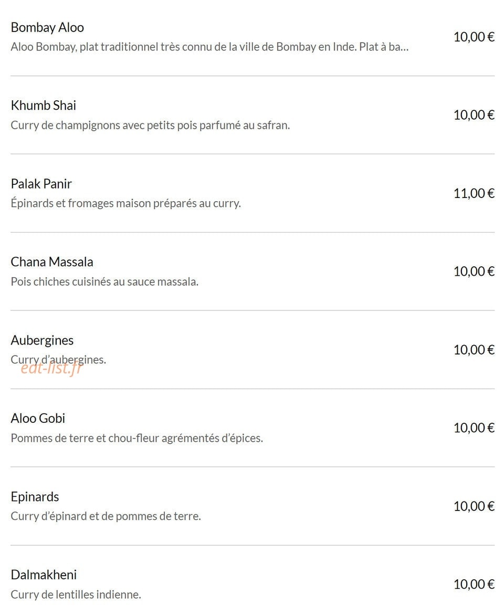This screenshot has width=504, height=615.
Task: Click the Curry de champignons description
Action: coord(150,126)
